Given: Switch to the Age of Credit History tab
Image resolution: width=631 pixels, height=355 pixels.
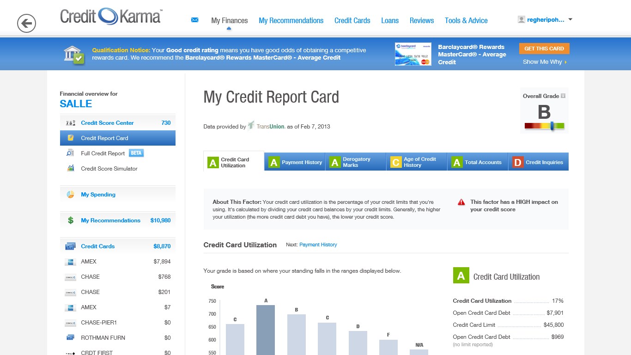Looking at the screenshot, I should click(x=417, y=162).
